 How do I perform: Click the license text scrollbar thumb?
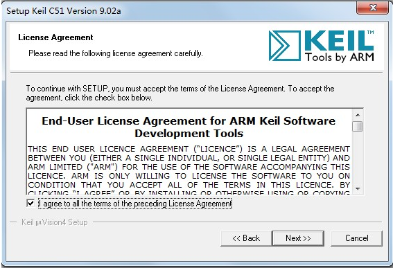coord(358,126)
